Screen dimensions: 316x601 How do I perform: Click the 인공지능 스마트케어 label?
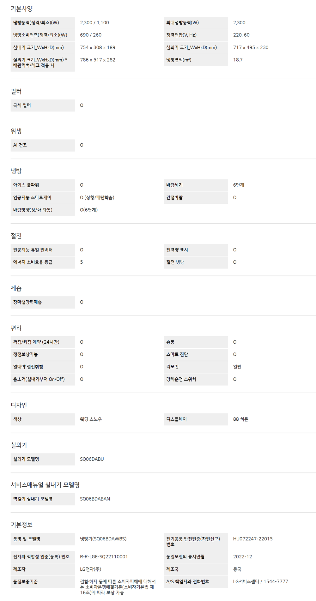click(32, 198)
